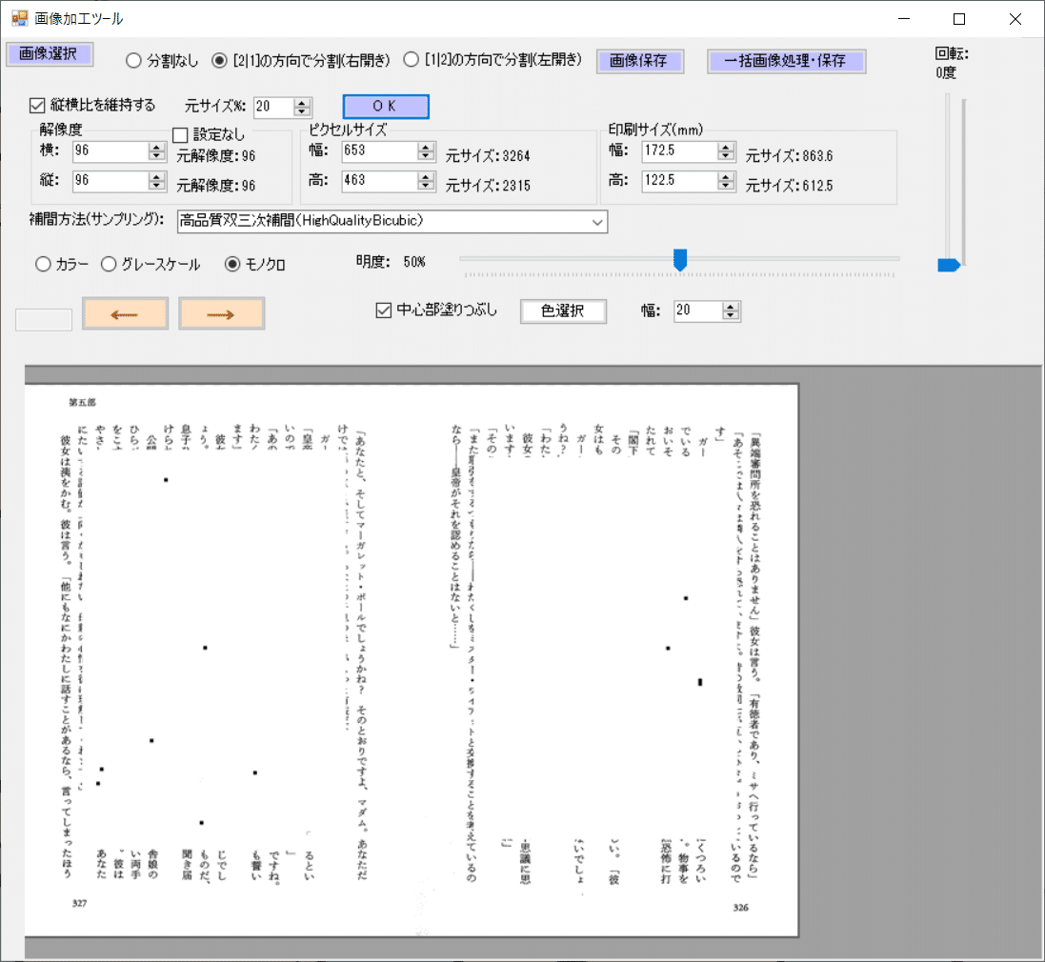Click the 50% brightness value text
Viewport: 1045px width, 962px height.
pos(414,262)
